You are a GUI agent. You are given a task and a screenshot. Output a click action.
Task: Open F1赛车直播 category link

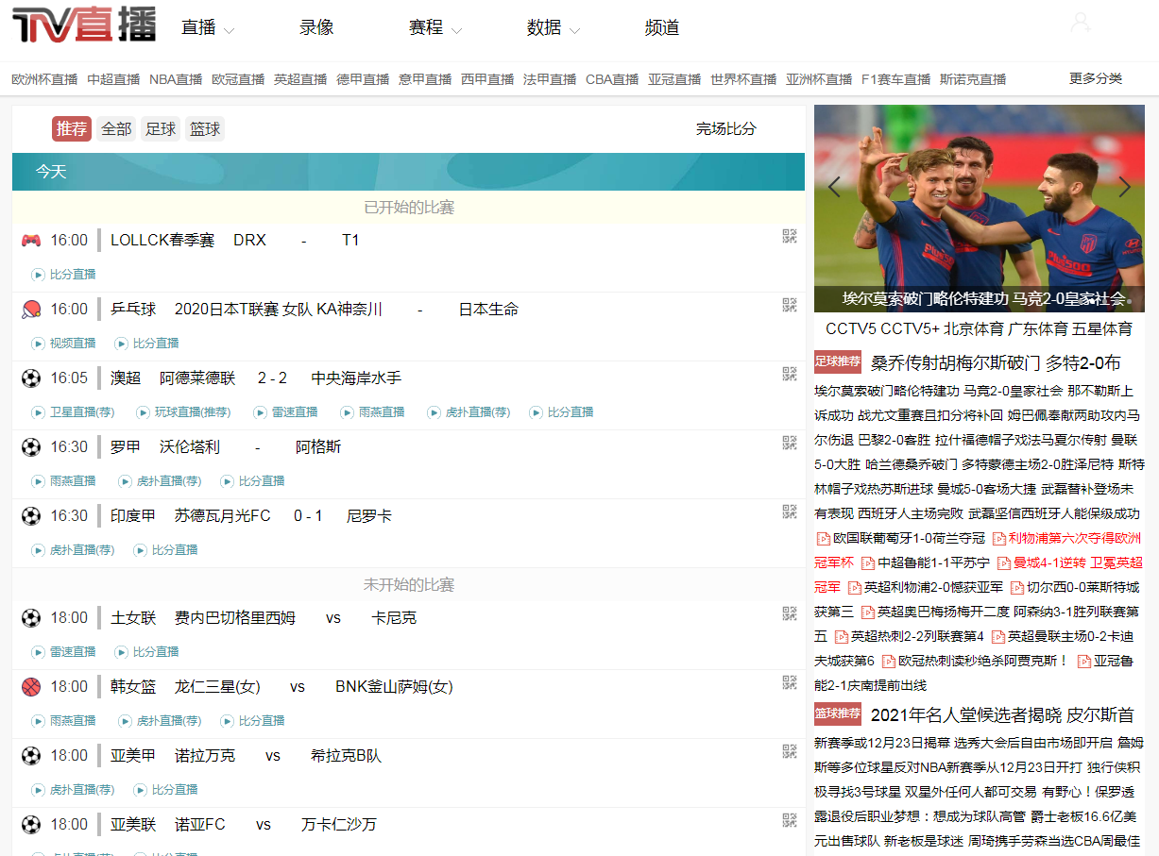click(895, 79)
